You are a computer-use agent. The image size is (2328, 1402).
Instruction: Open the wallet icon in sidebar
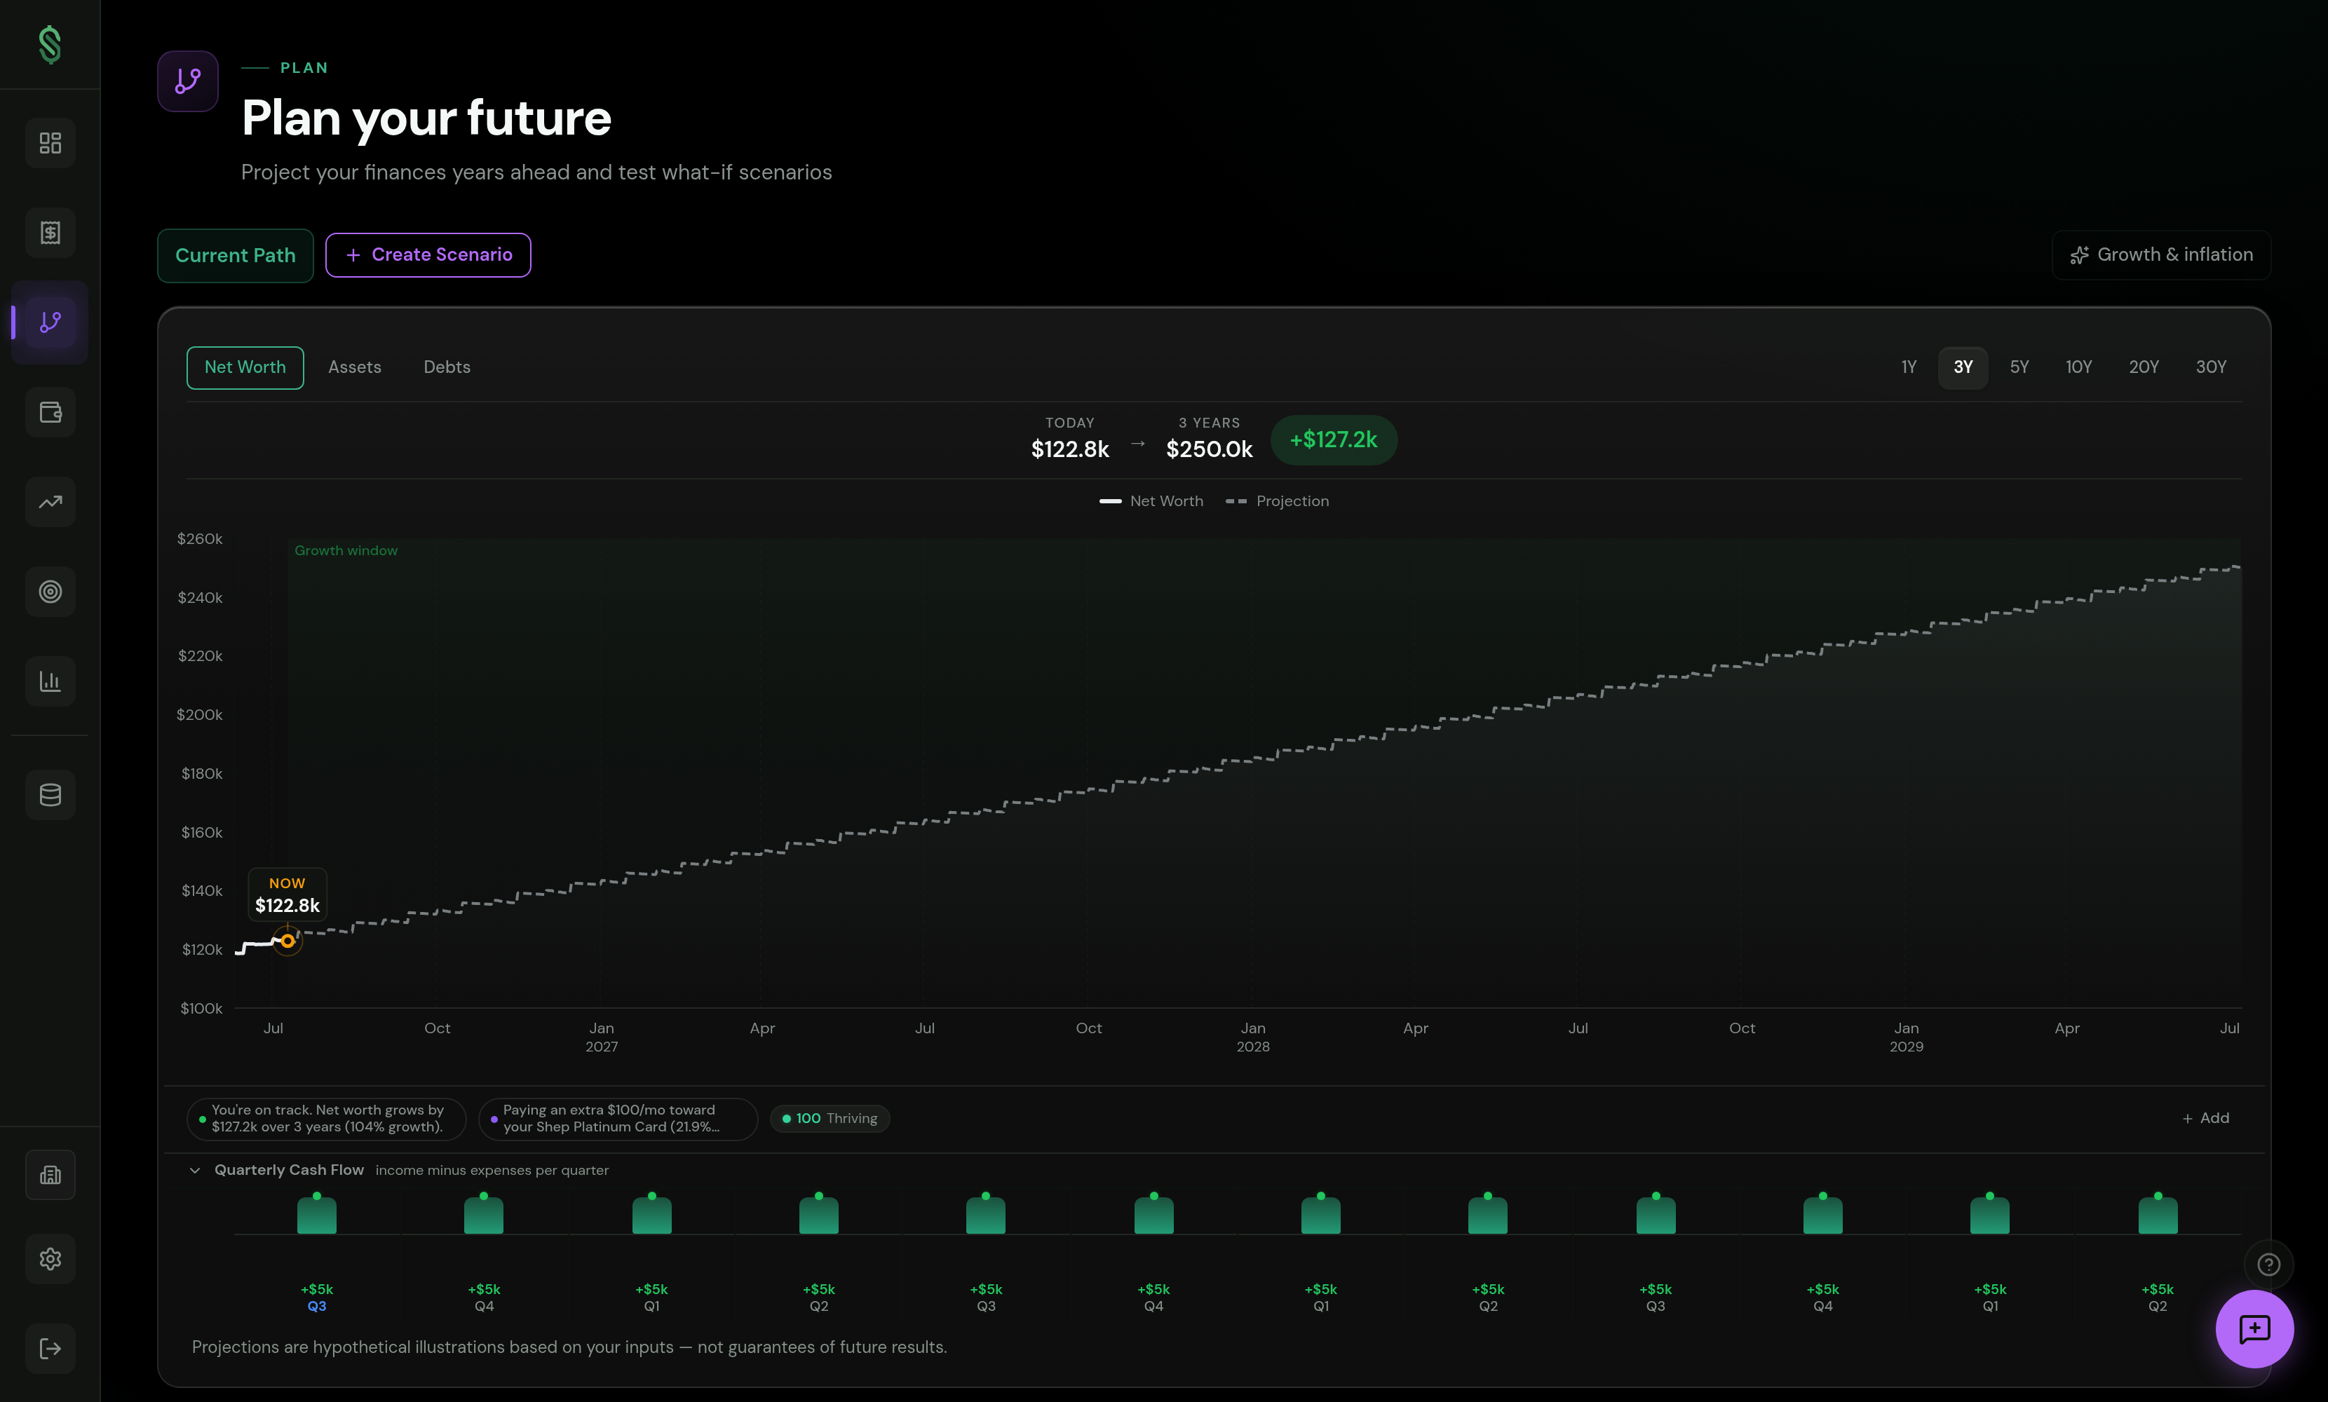click(50, 412)
